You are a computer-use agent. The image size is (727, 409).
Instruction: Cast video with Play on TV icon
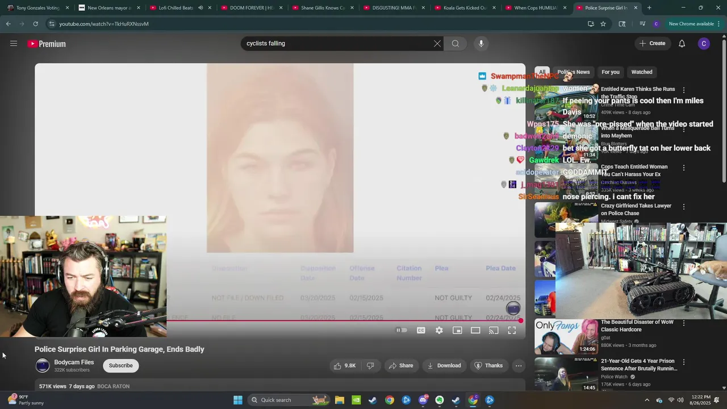tap(494, 330)
